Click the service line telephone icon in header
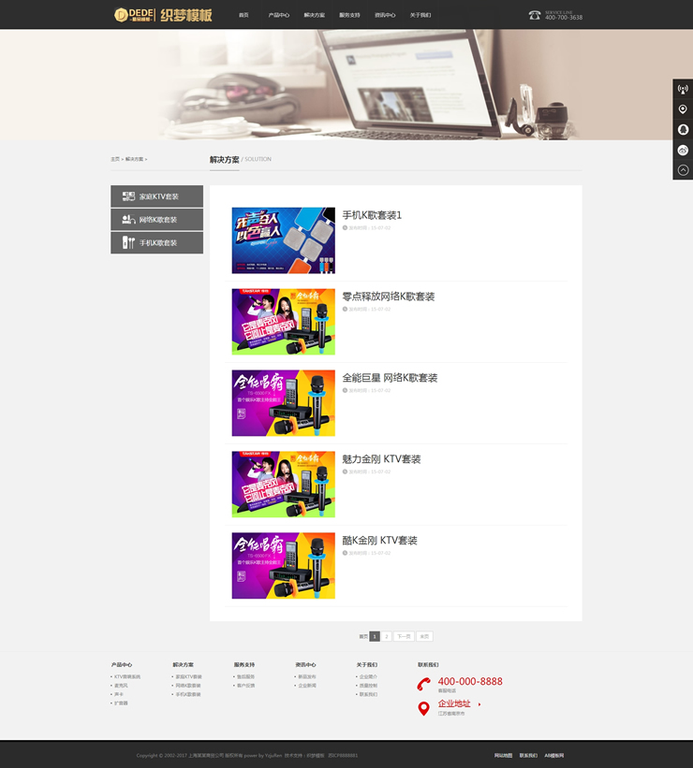This screenshot has height=768, width=693. [x=535, y=15]
